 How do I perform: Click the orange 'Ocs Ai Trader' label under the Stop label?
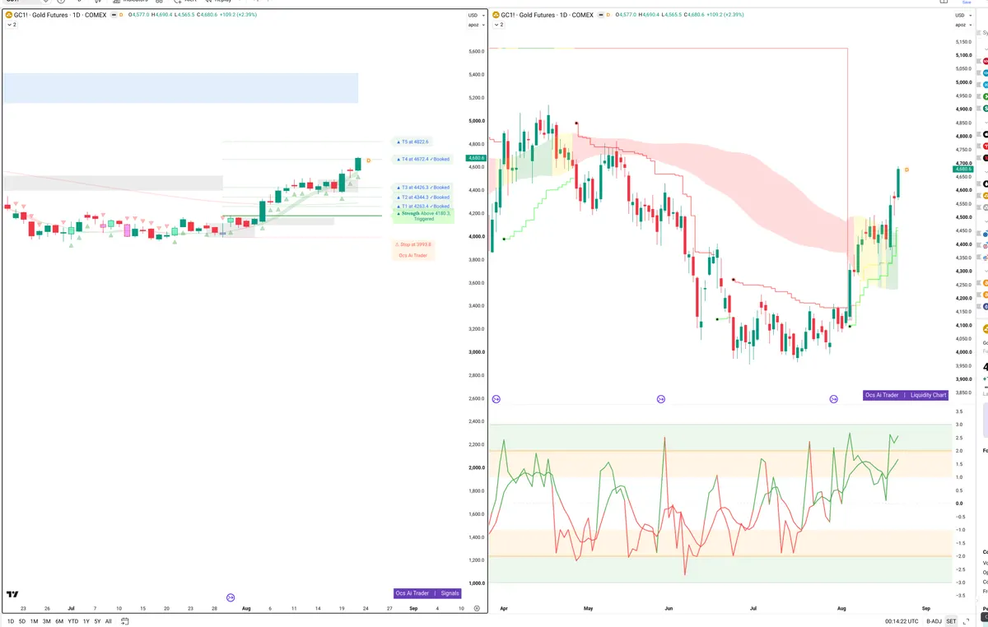pyautogui.click(x=413, y=256)
